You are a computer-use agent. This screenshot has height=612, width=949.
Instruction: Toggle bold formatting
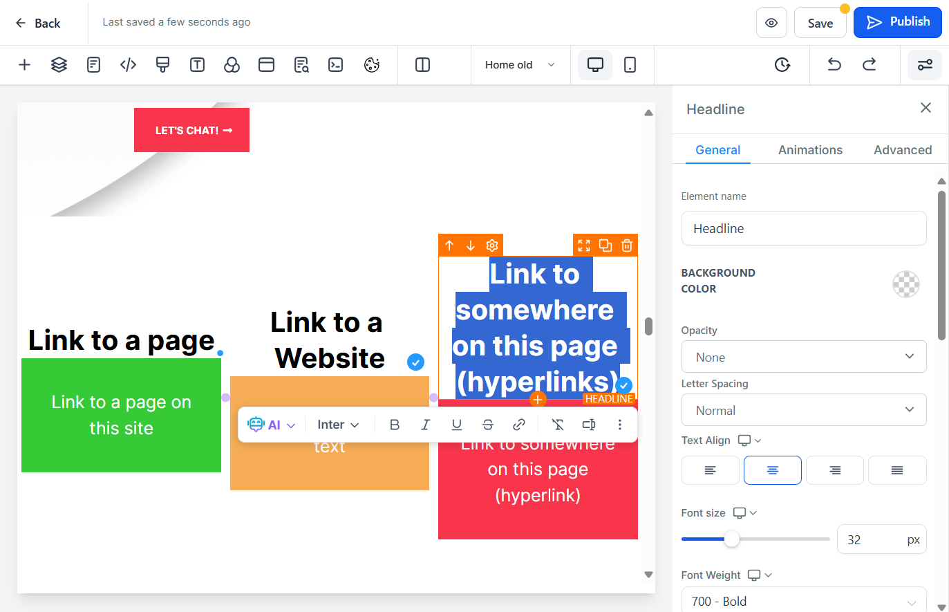(x=395, y=425)
